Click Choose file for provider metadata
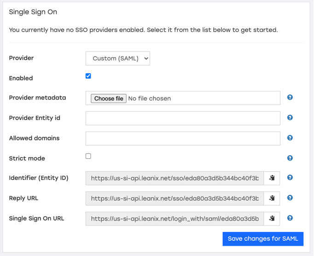The image size is (314, 256). click(x=109, y=99)
